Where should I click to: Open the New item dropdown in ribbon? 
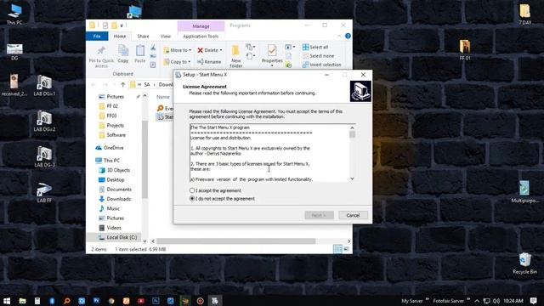[251, 47]
